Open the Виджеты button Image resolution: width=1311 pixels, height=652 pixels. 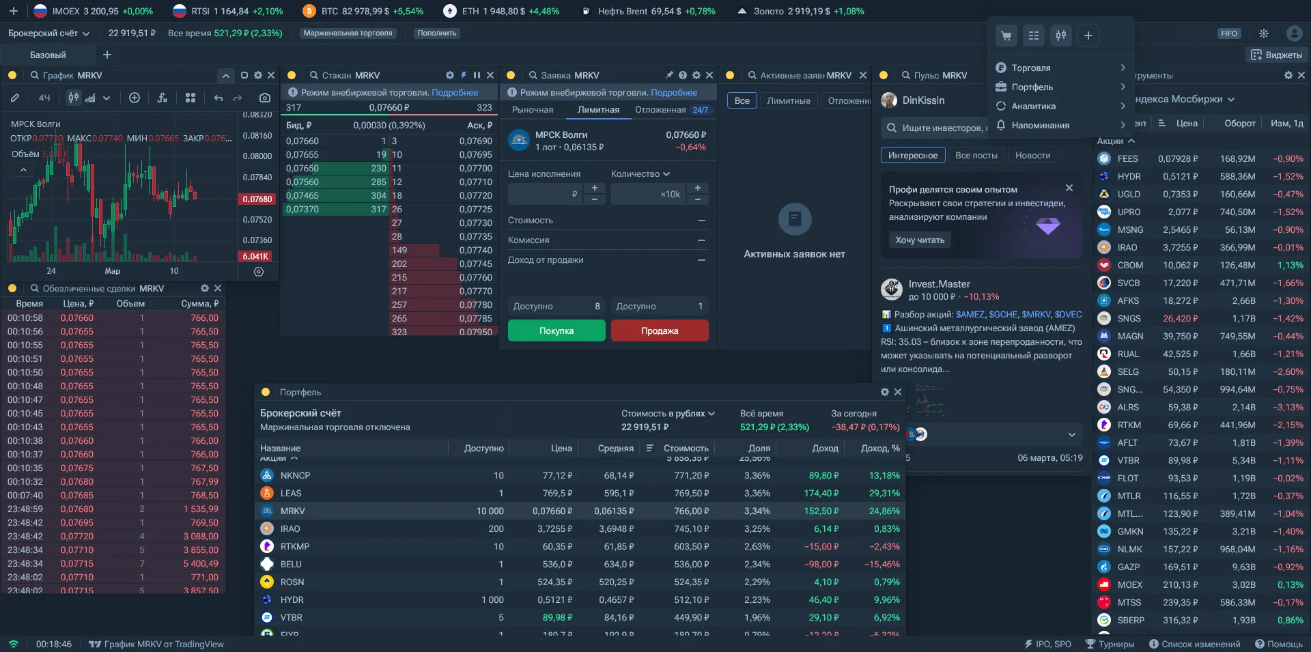(x=1276, y=55)
